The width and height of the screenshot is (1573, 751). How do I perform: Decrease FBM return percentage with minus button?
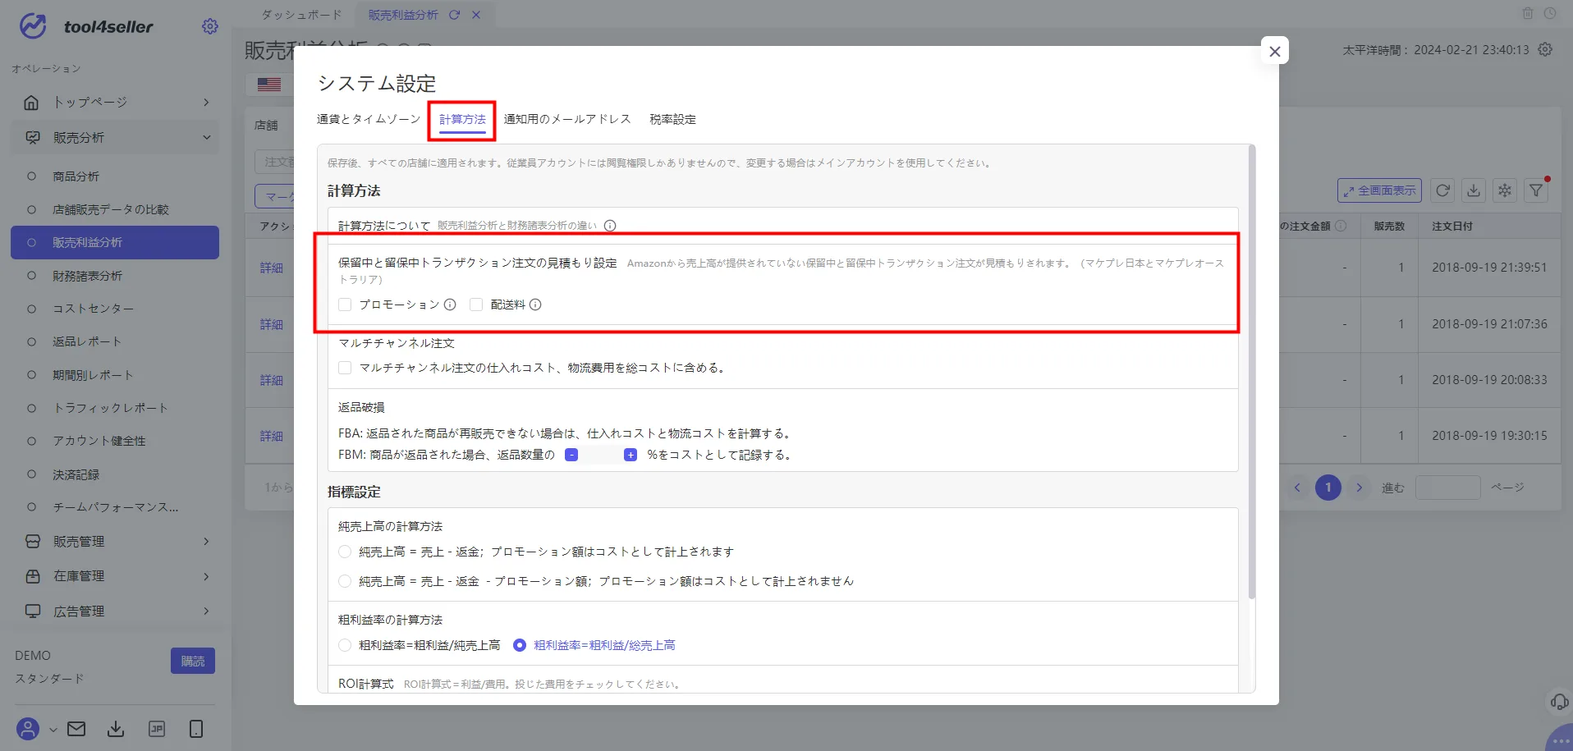pos(571,455)
